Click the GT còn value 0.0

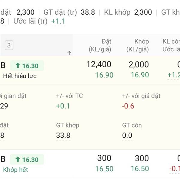[x=127, y=135]
